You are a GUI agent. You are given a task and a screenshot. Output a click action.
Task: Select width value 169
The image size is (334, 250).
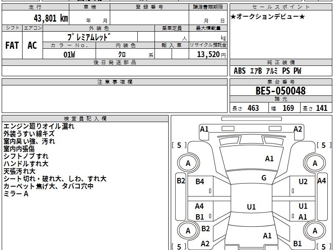[288, 108]
